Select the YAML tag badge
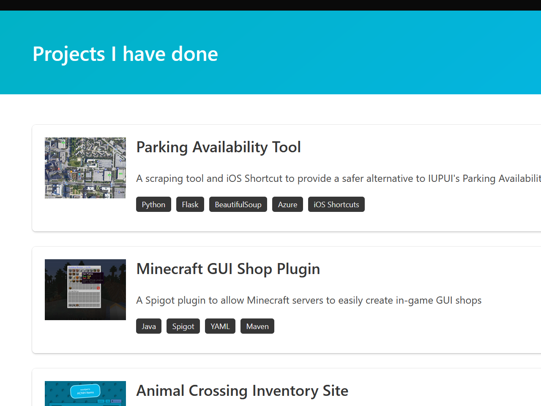Screen dimensions: 541x406 point(220,326)
